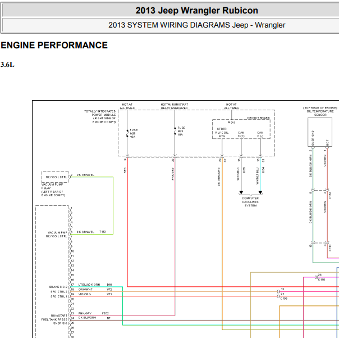The image size is (339, 338).
Task: Click "DK GRN/YEL" wire label at relay pin 2
Action: click(85, 175)
